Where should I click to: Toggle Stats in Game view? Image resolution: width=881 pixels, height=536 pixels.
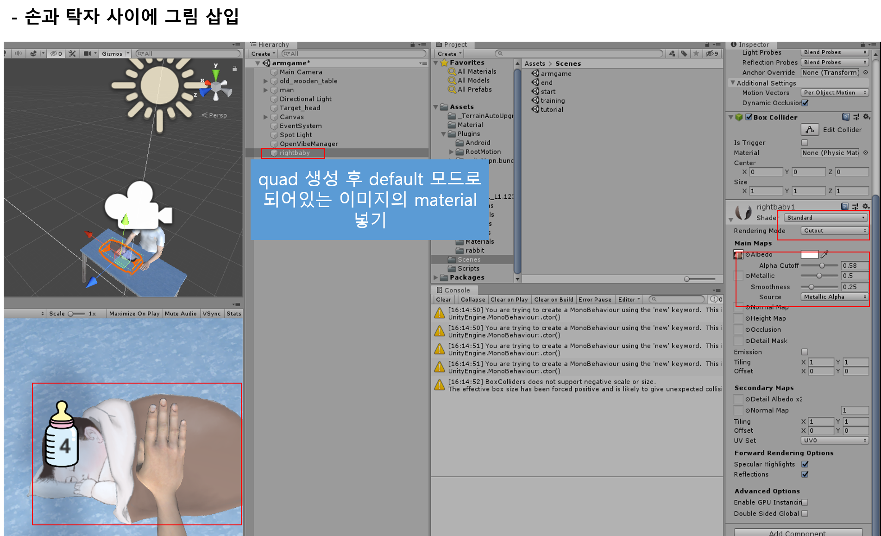[234, 314]
